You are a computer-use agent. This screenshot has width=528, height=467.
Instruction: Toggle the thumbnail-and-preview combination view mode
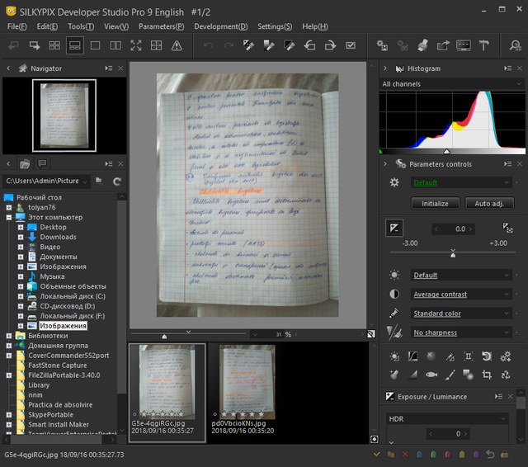tap(74, 45)
